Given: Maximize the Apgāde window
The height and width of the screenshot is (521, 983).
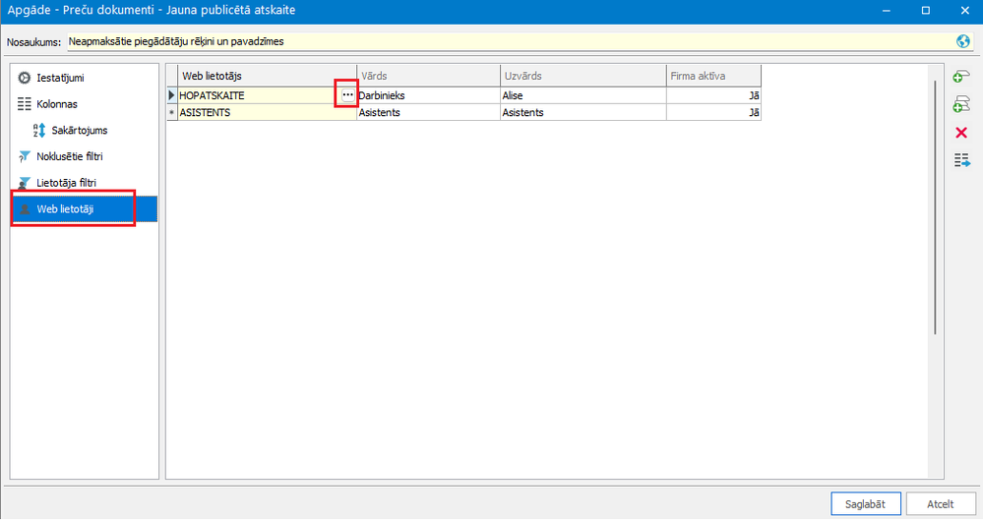Looking at the screenshot, I should (x=926, y=11).
